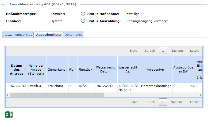Image resolution: width=208 pixels, height=125 pixels.
Task: Click Letzte in bottom pagination bar
Action: tap(194, 102)
